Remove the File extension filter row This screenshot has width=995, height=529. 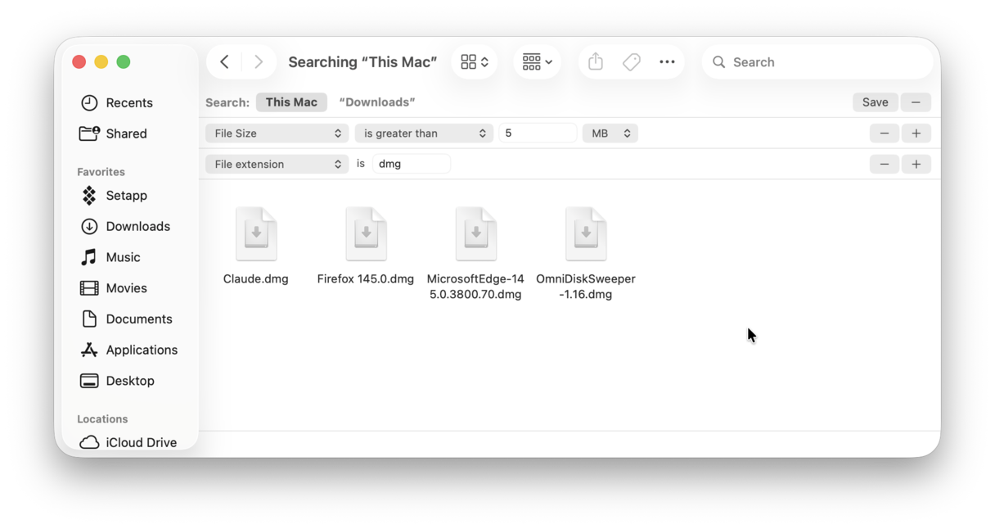coord(884,164)
